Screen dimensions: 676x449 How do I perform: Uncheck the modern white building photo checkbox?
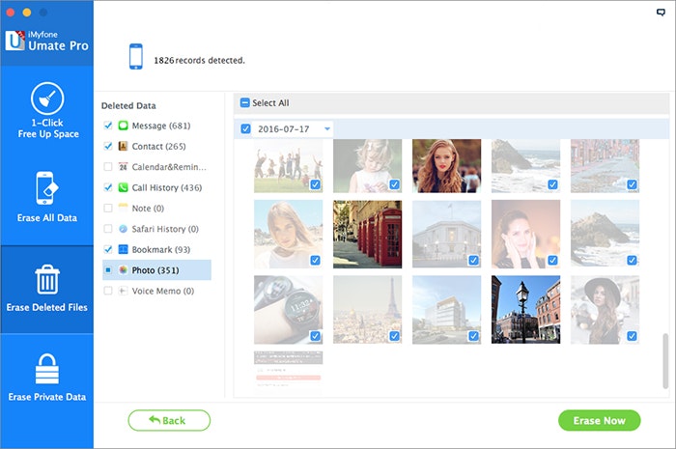click(473, 336)
